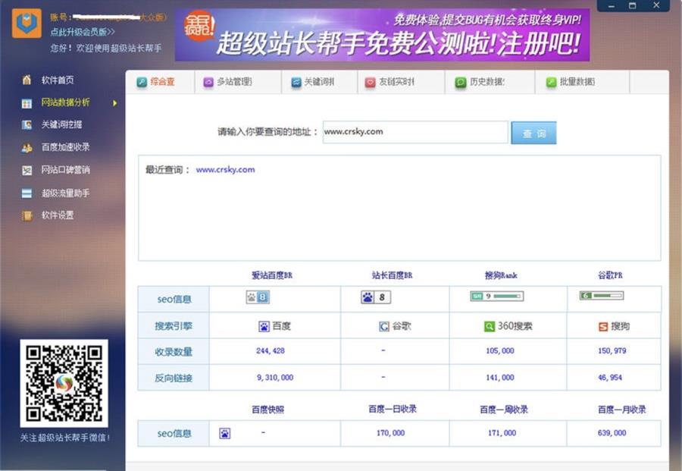Image resolution: width=682 pixels, height=471 pixels.
Task: Open 软件首页 home icon in sidebar
Action: tap(27, 80)
